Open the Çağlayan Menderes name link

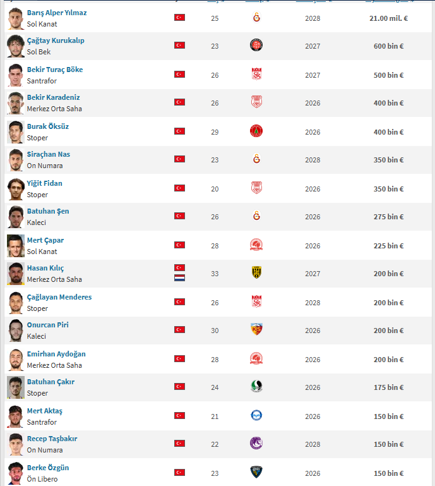(59, 297)
